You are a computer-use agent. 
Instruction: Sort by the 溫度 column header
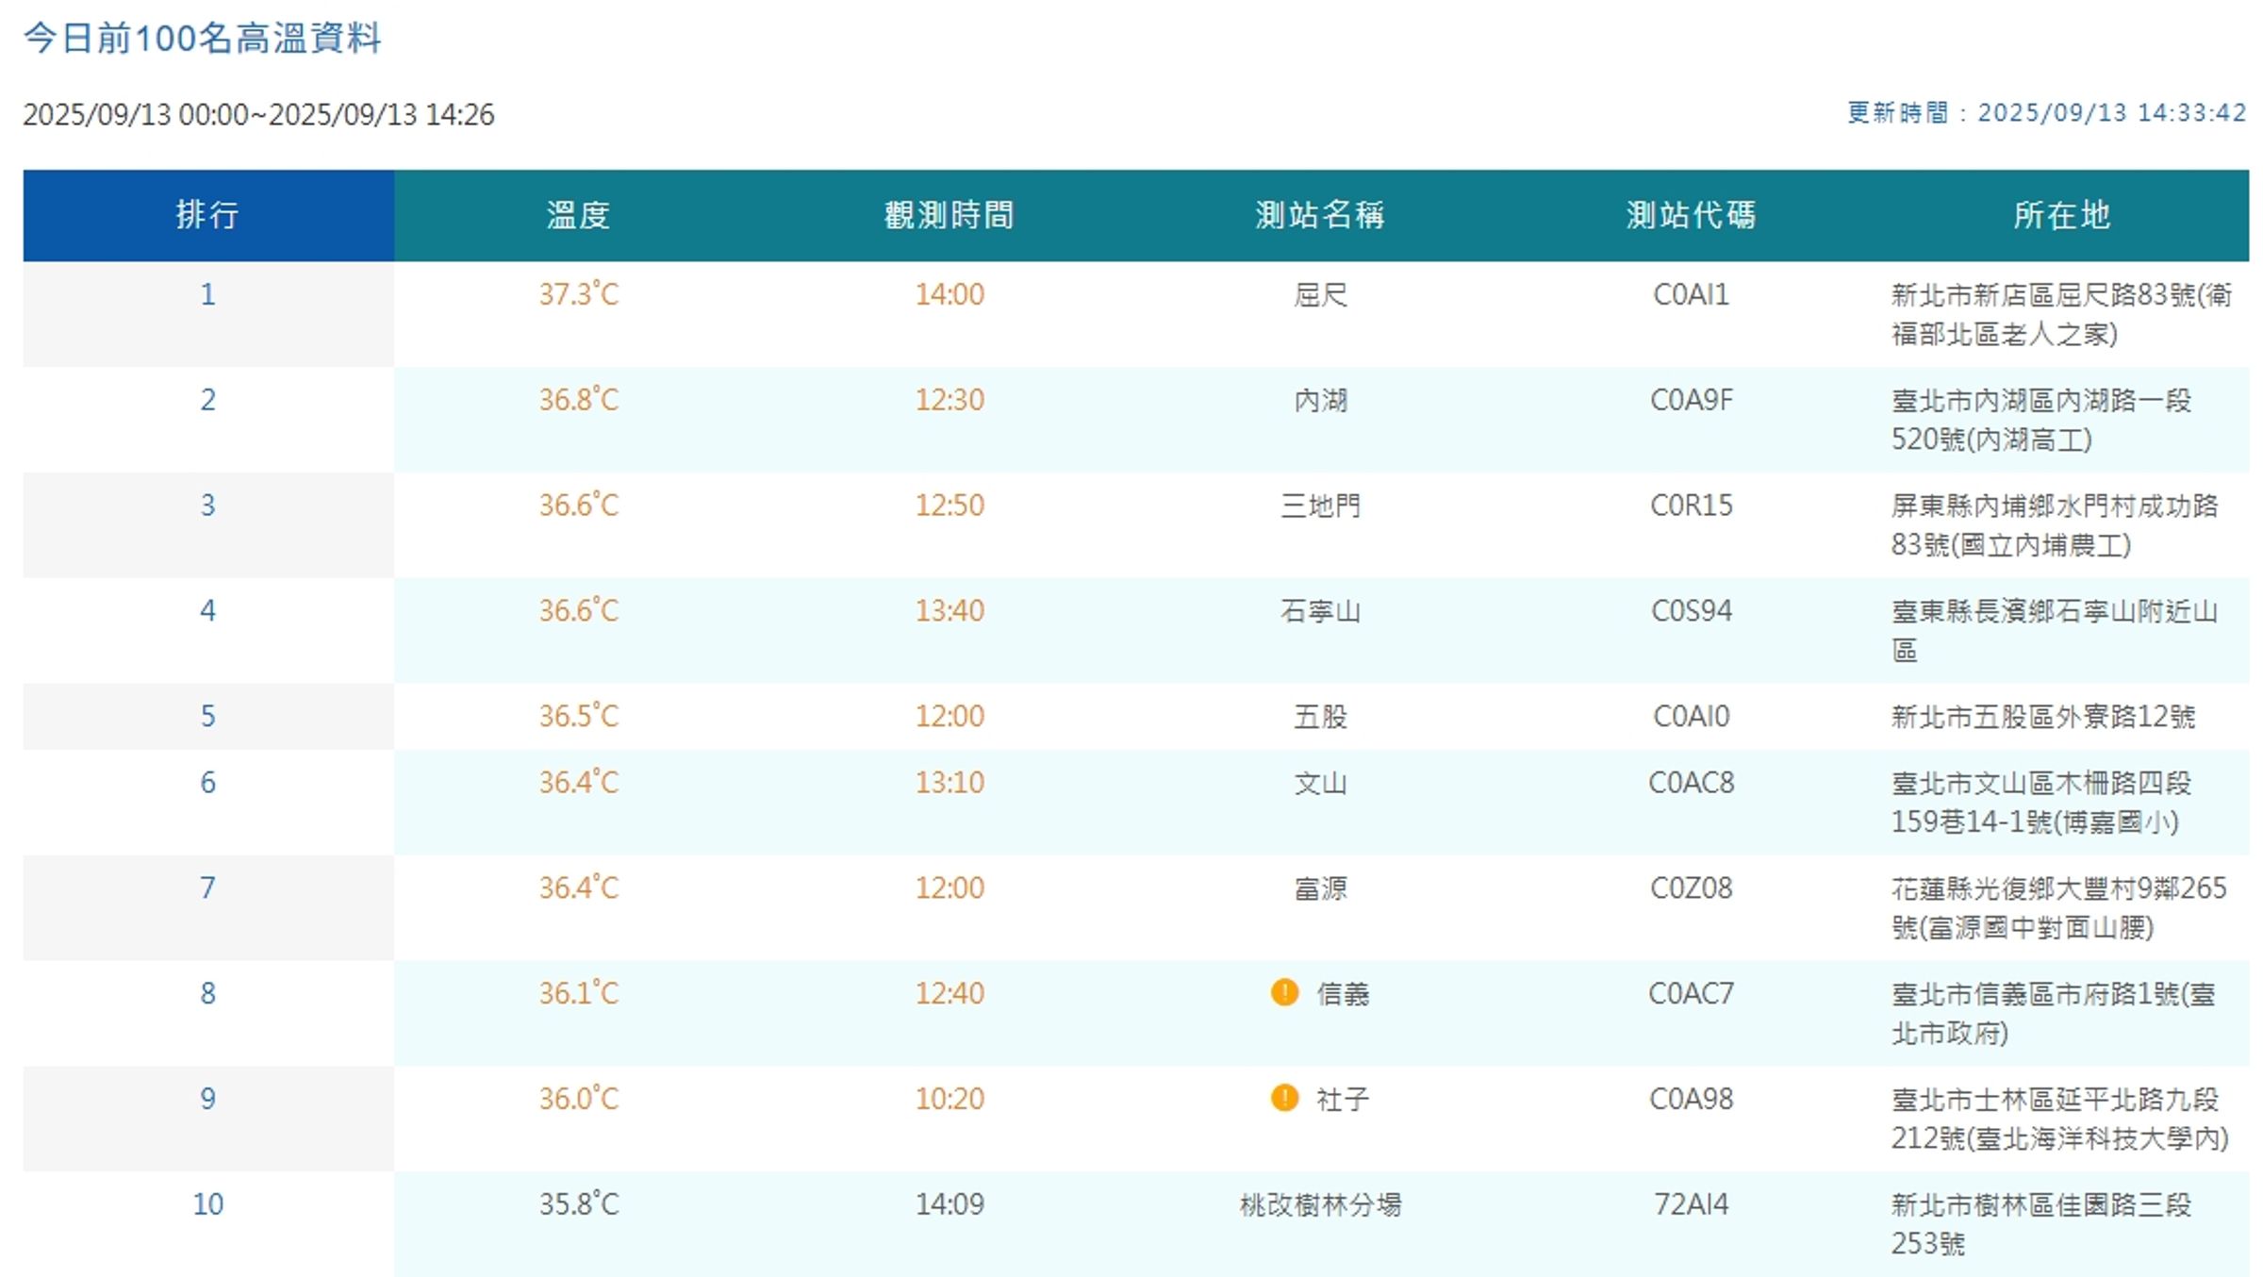tap(579, 215)
